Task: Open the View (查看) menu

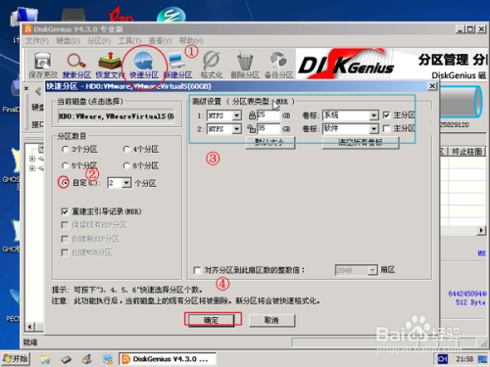Action: click(x=160, y=41)
